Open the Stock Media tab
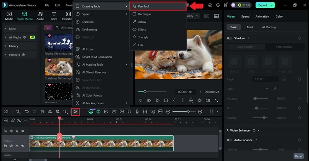The image size is (309, 161). click(x=25, y=16)
